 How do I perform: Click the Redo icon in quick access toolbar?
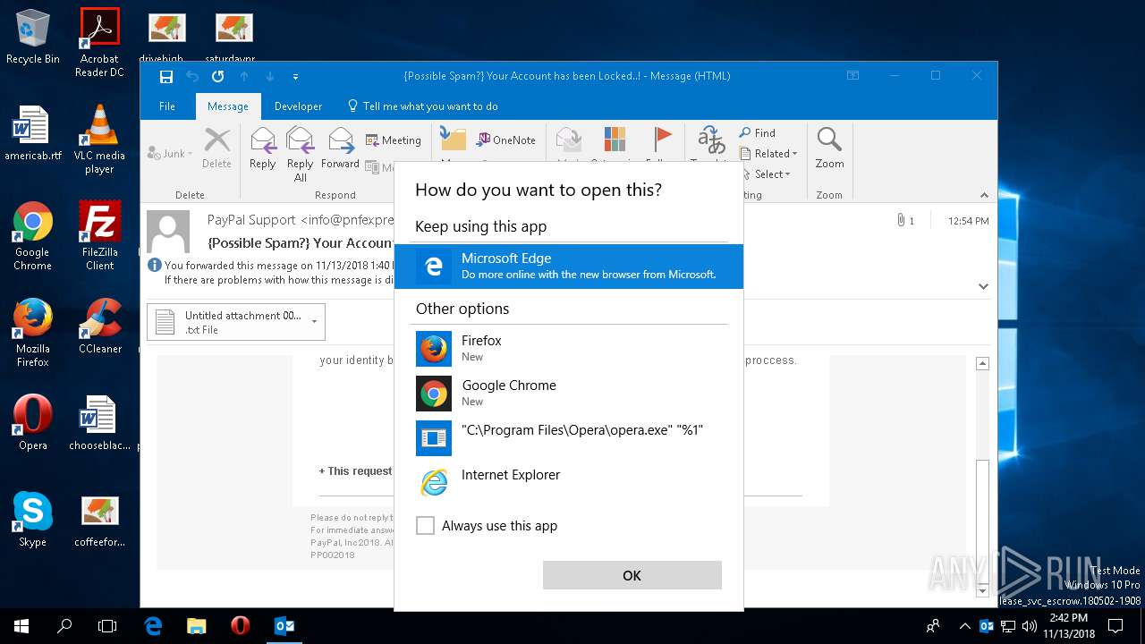(217, 76)
